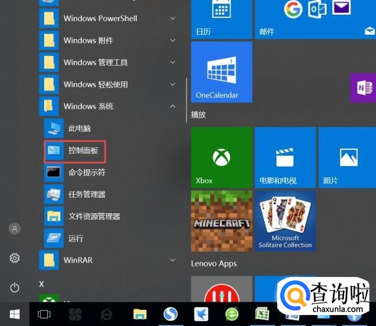Open the red Lenovo app tile
The width and height of the screenshot is (376, 326).
(222, 289)
